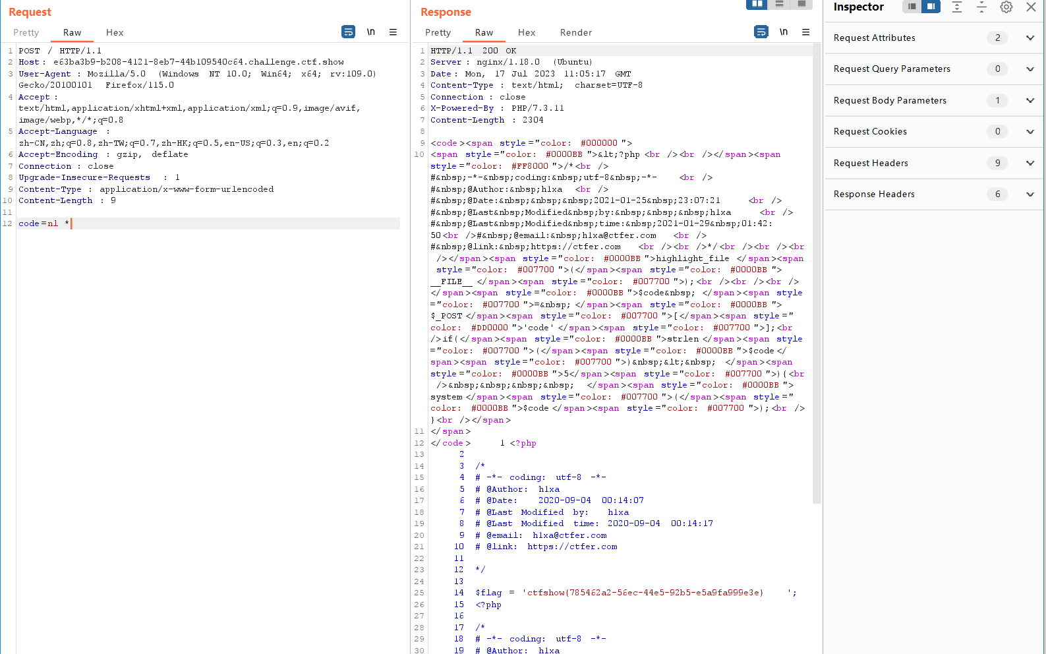Open Response panel options menu
Viewport: 1046px width, 654px height.
click(x=805, y=32)
